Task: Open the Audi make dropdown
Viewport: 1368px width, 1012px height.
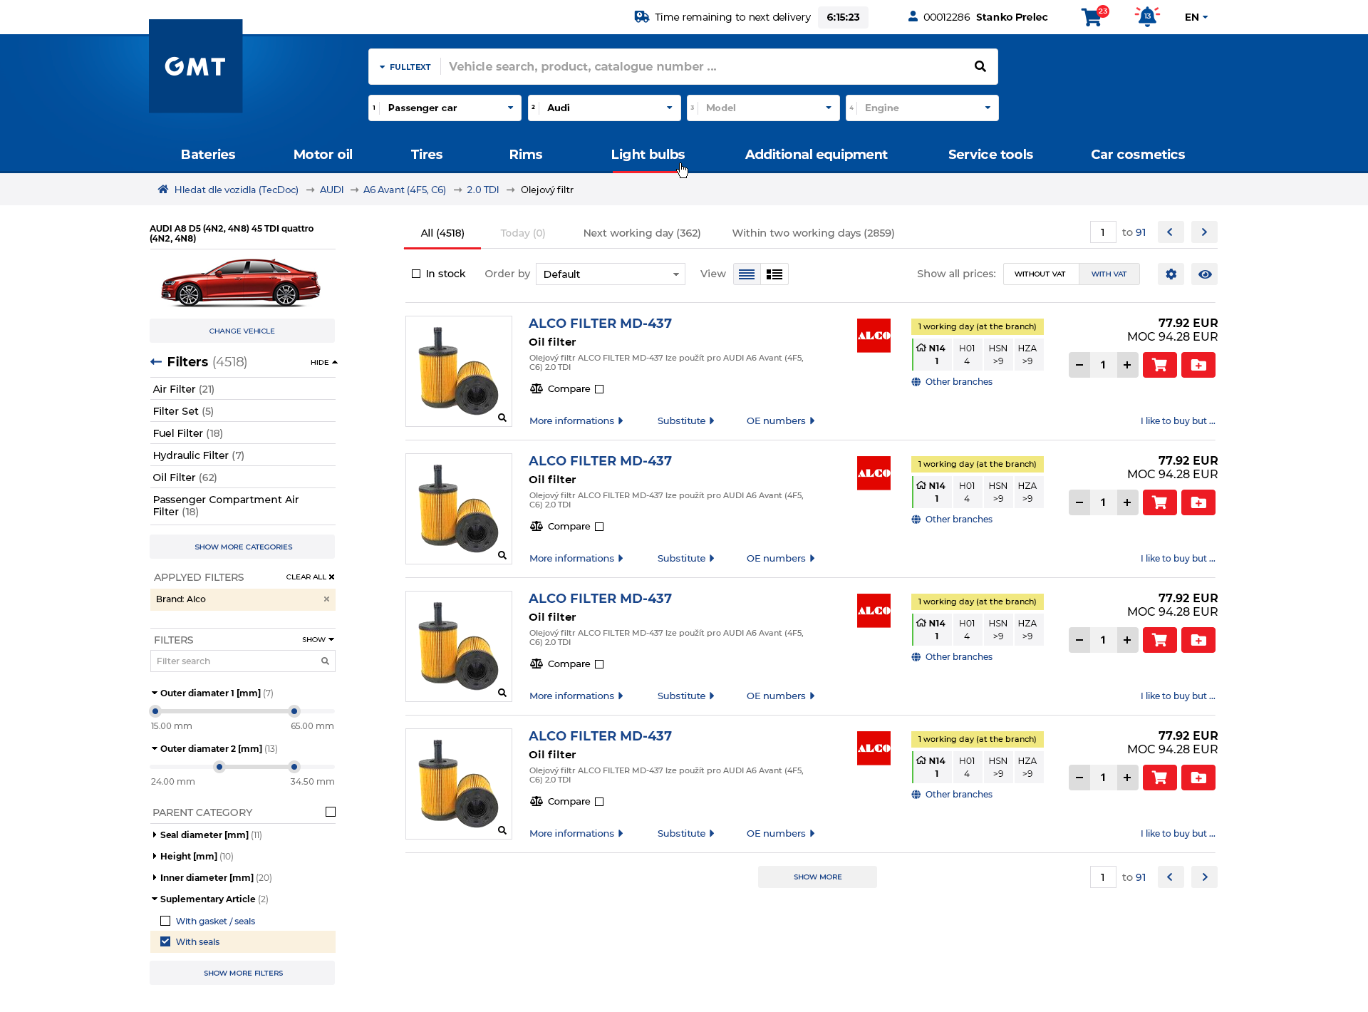Action: tap(604, 108)
